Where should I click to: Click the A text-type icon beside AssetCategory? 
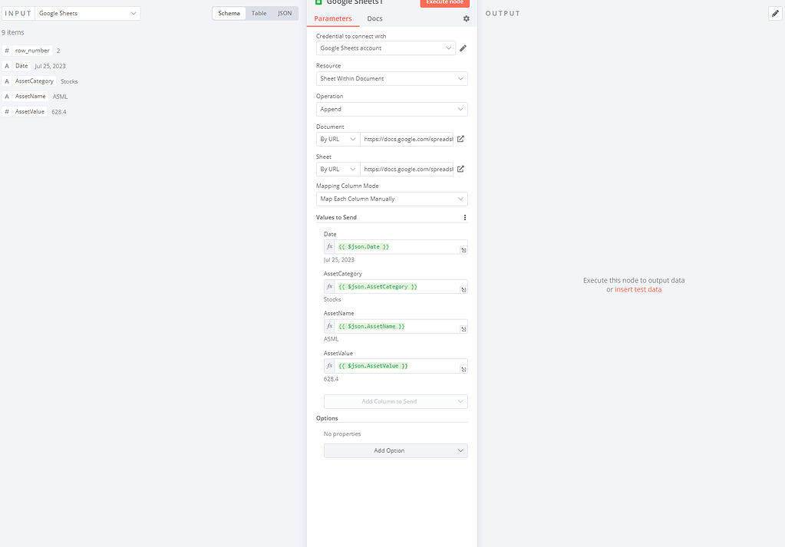pos(7,81)
